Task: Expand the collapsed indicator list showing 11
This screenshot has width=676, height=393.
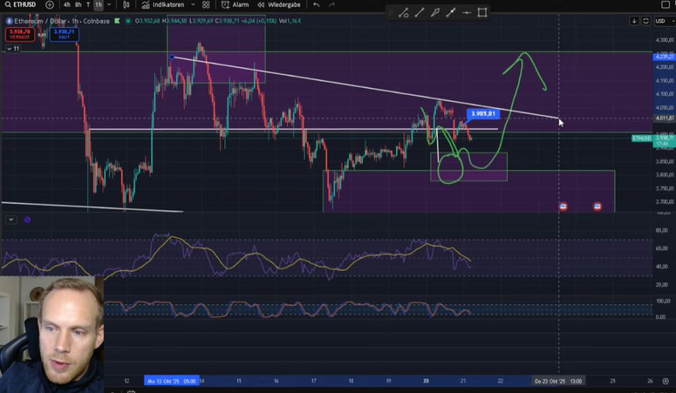Action: [13, 49]
